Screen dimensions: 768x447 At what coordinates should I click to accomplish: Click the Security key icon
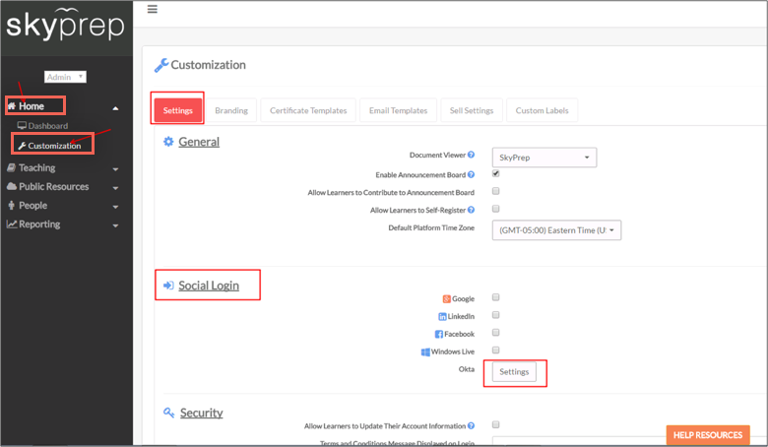point(169,413)
